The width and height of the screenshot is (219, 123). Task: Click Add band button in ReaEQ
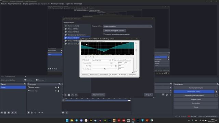(x=85, y=75)
